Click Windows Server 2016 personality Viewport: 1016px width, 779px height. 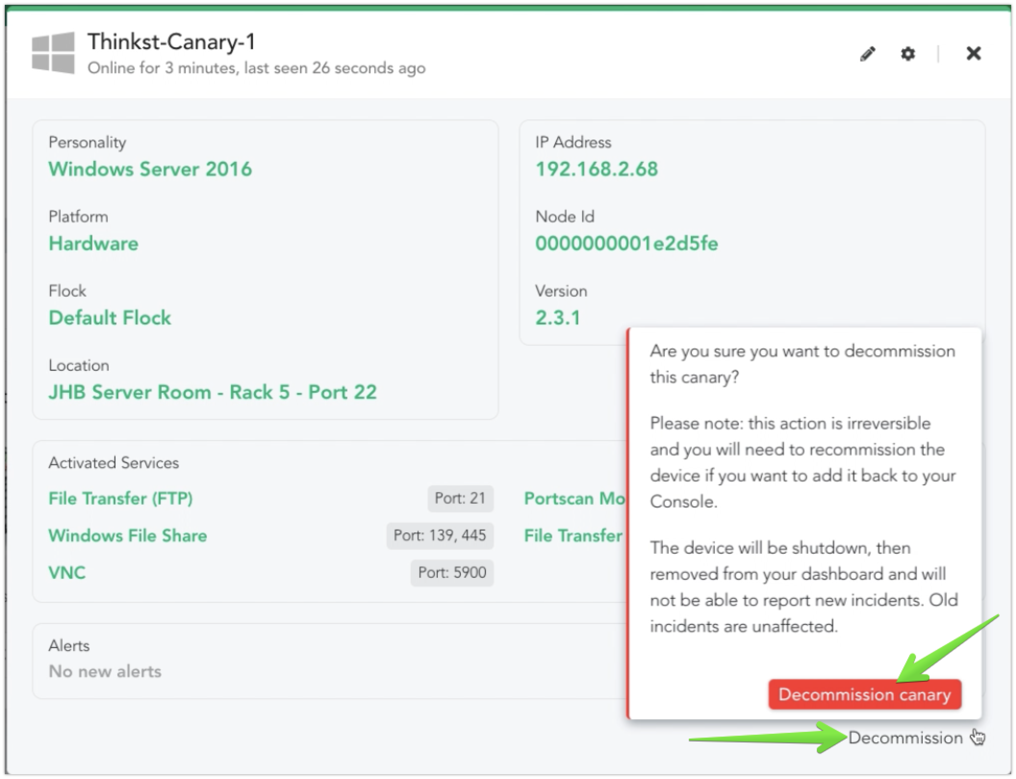[x=150, y=169]
